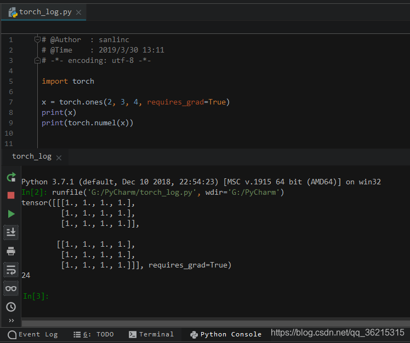Click 'G:/PyCharm/torch_log.py' path in console
Viewport: 410px width, 343px height.
pyautogui.click(x=142, y=193)
